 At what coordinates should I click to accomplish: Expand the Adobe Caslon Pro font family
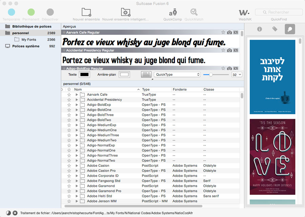point(77,170)
